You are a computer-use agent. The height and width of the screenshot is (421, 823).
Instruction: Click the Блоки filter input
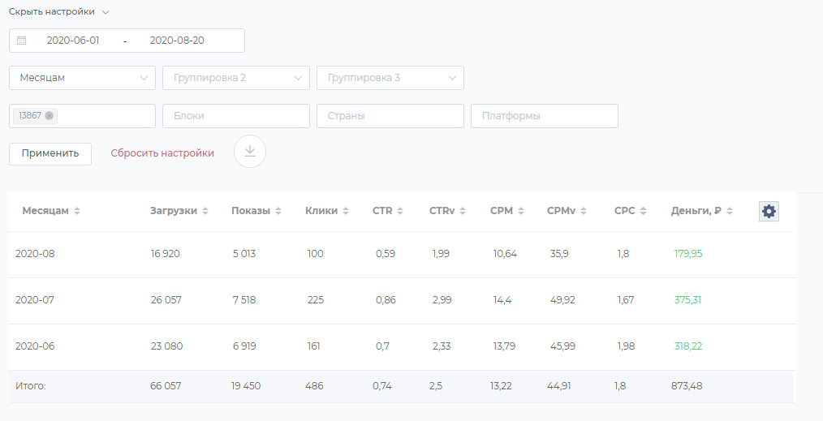[236, 116]
